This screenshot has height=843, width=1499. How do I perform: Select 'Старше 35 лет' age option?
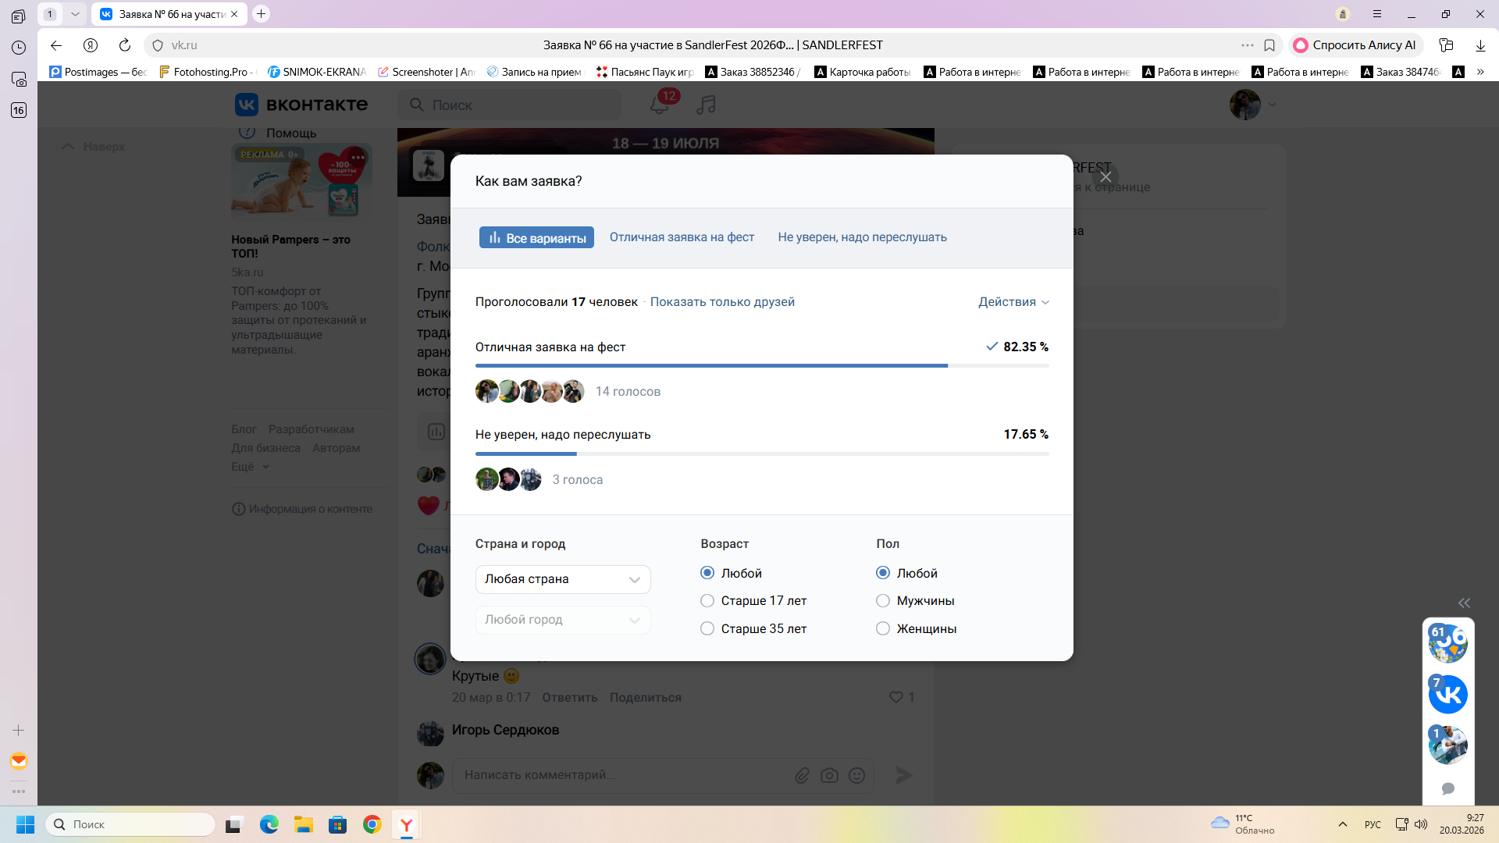point(707,628)
